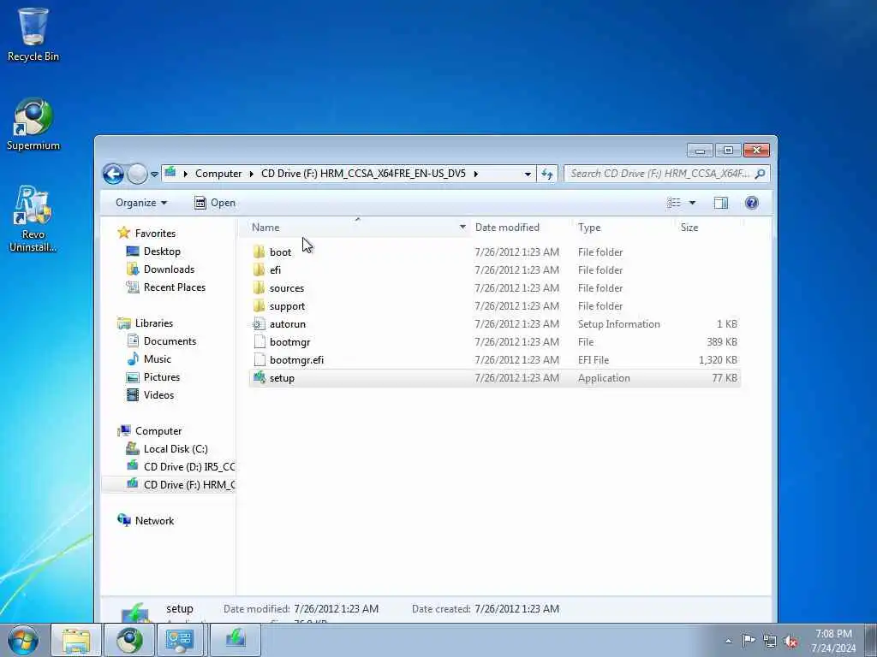Select the setup application file
Viewport: 877px width, 657px height.
pos(495,378)
